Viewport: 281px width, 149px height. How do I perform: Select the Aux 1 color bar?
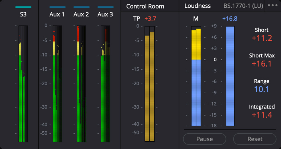click(57, 7)
